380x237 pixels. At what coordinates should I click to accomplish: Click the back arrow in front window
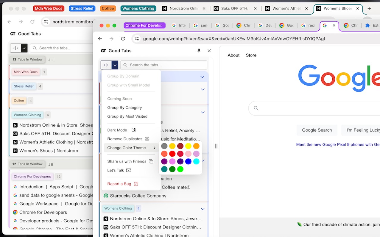click(100, 39)
